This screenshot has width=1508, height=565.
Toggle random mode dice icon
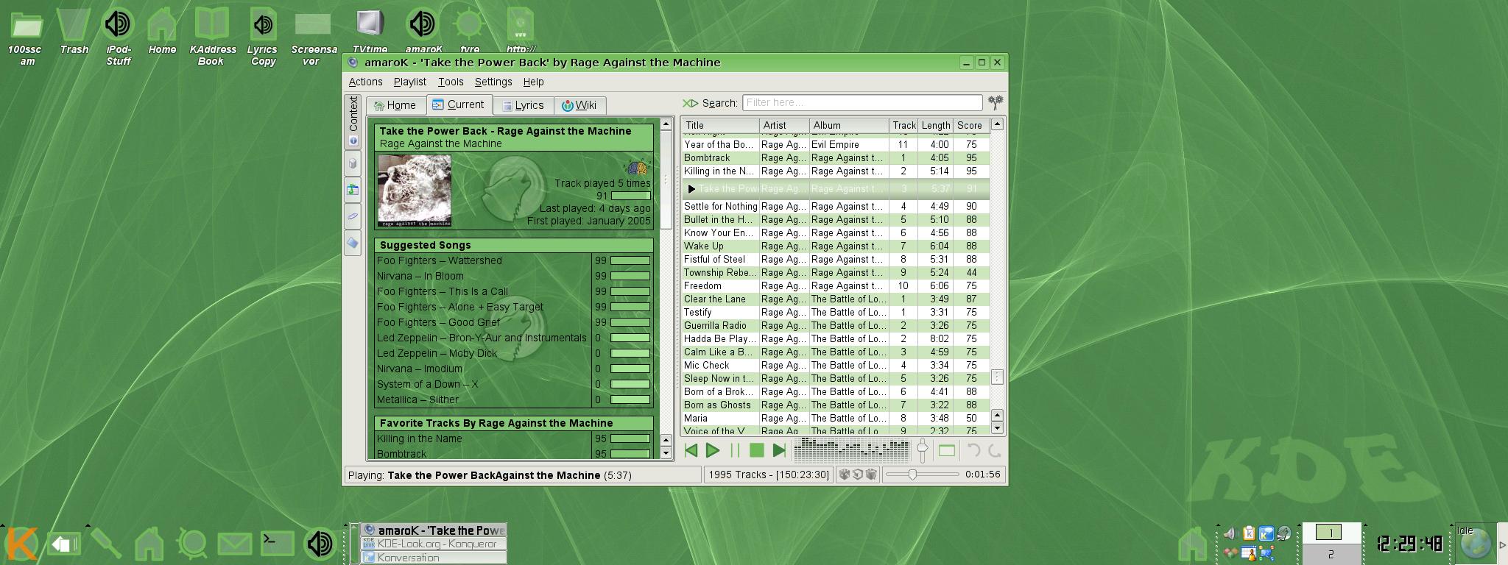pyautogui.click(x=845, y=475)
